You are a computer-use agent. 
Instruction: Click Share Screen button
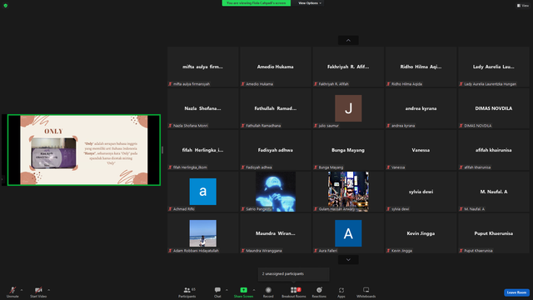(x=243, y=292)
